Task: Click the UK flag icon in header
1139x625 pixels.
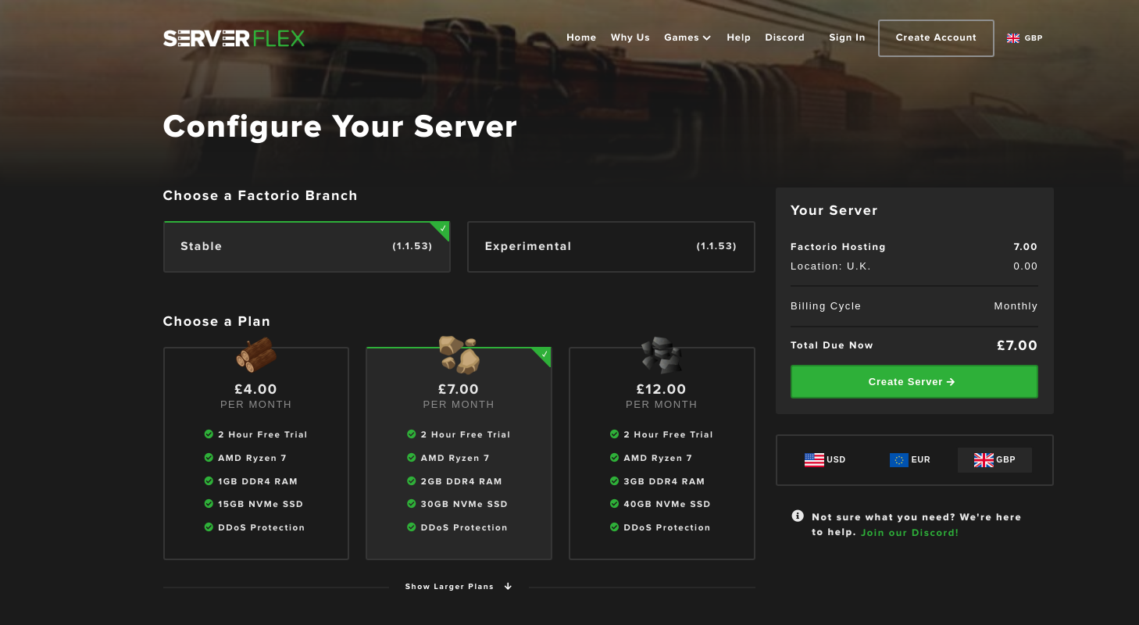Action: tap(1013, 38)
